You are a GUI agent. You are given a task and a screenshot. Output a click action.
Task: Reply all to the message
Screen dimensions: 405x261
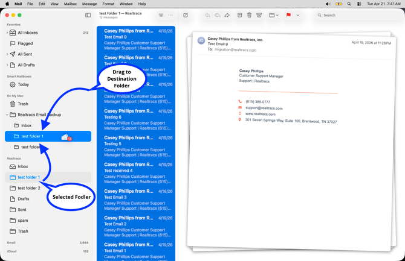pos(217,15)
